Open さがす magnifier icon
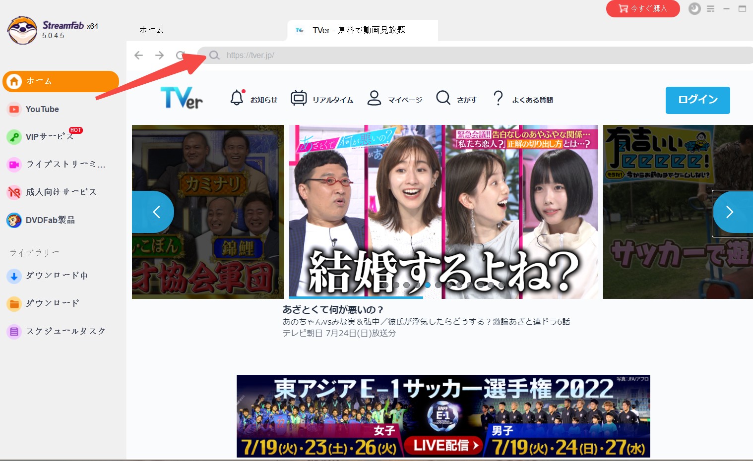Image resolution: width=753 pixels, height=461 pixels. (443, 98)
